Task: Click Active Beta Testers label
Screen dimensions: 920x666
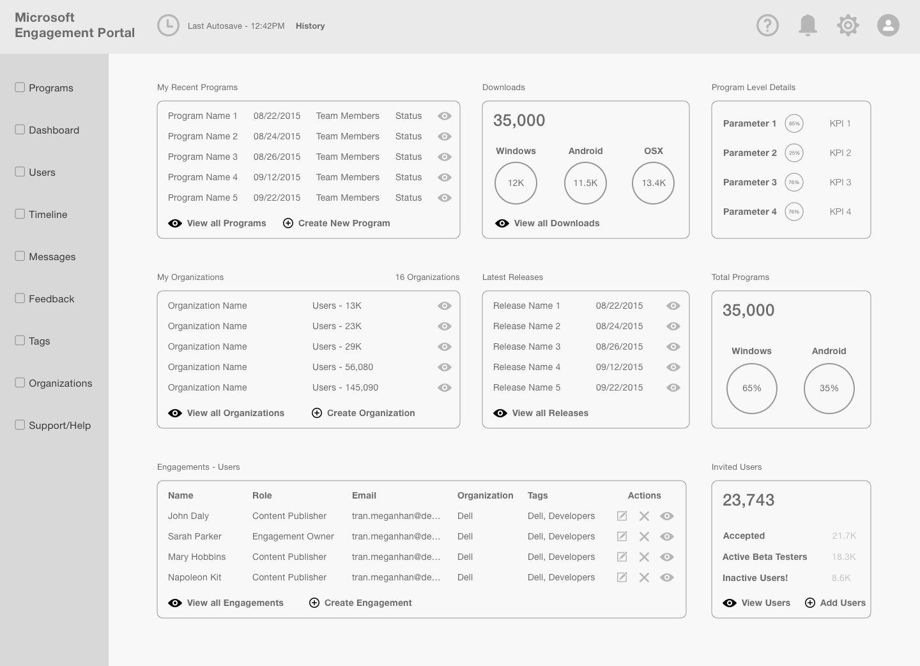Action: tap(765, 557)
